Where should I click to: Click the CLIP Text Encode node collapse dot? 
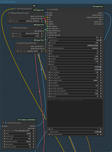point(15,9)
